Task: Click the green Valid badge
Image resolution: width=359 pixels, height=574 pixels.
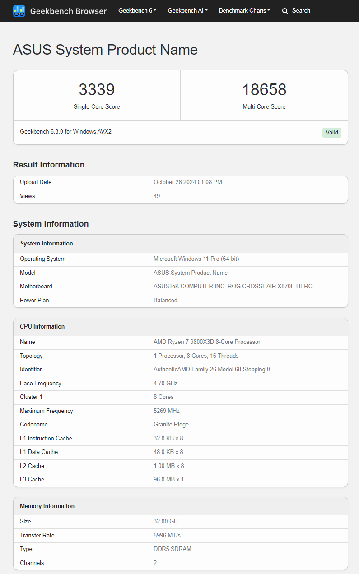Action: coord(332,132)
